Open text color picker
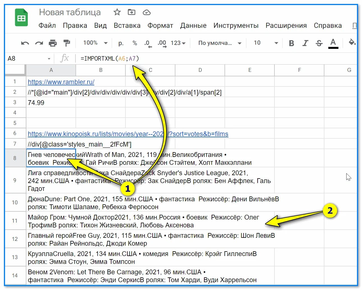Image resolution: width=362 pixels, height=290 pixels. click(333, 44)
